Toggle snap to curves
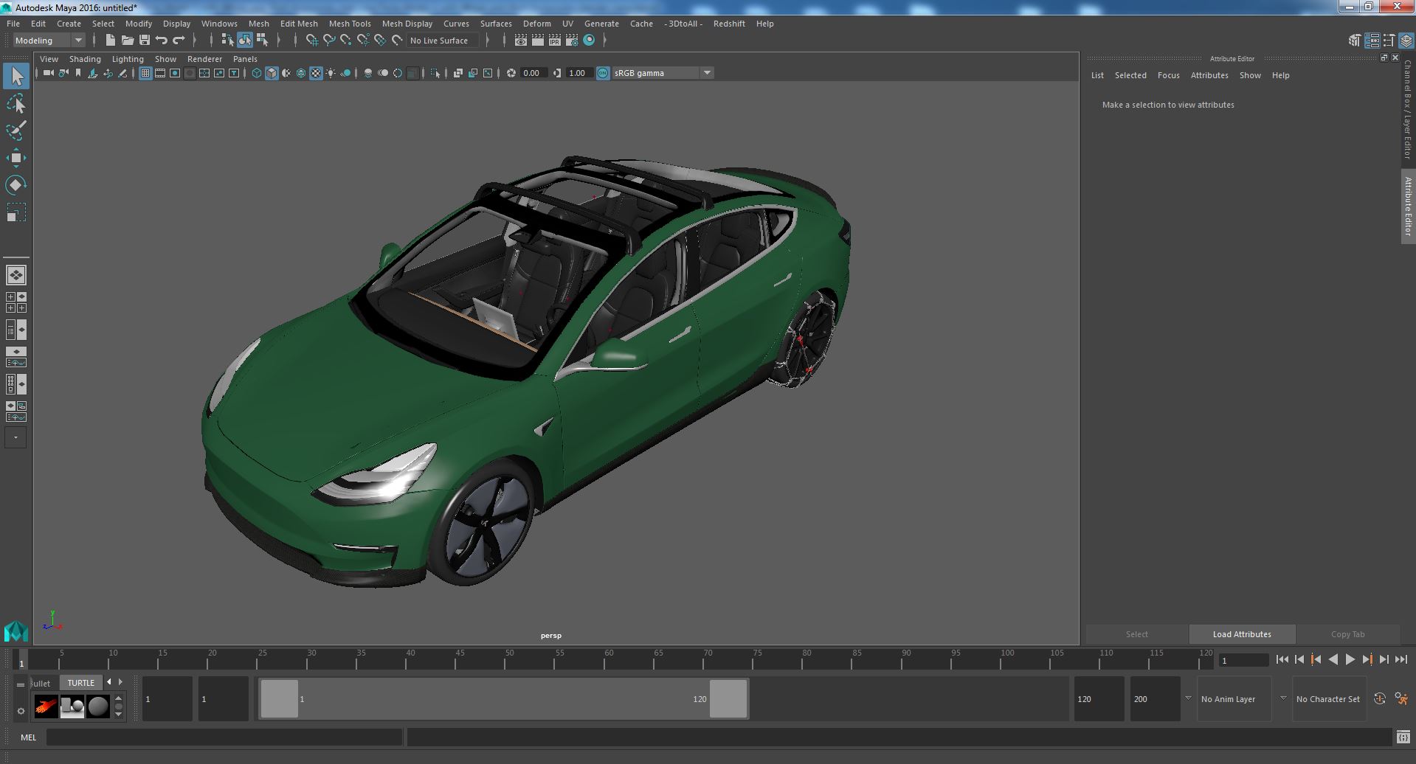 click(x=329, y=41)
